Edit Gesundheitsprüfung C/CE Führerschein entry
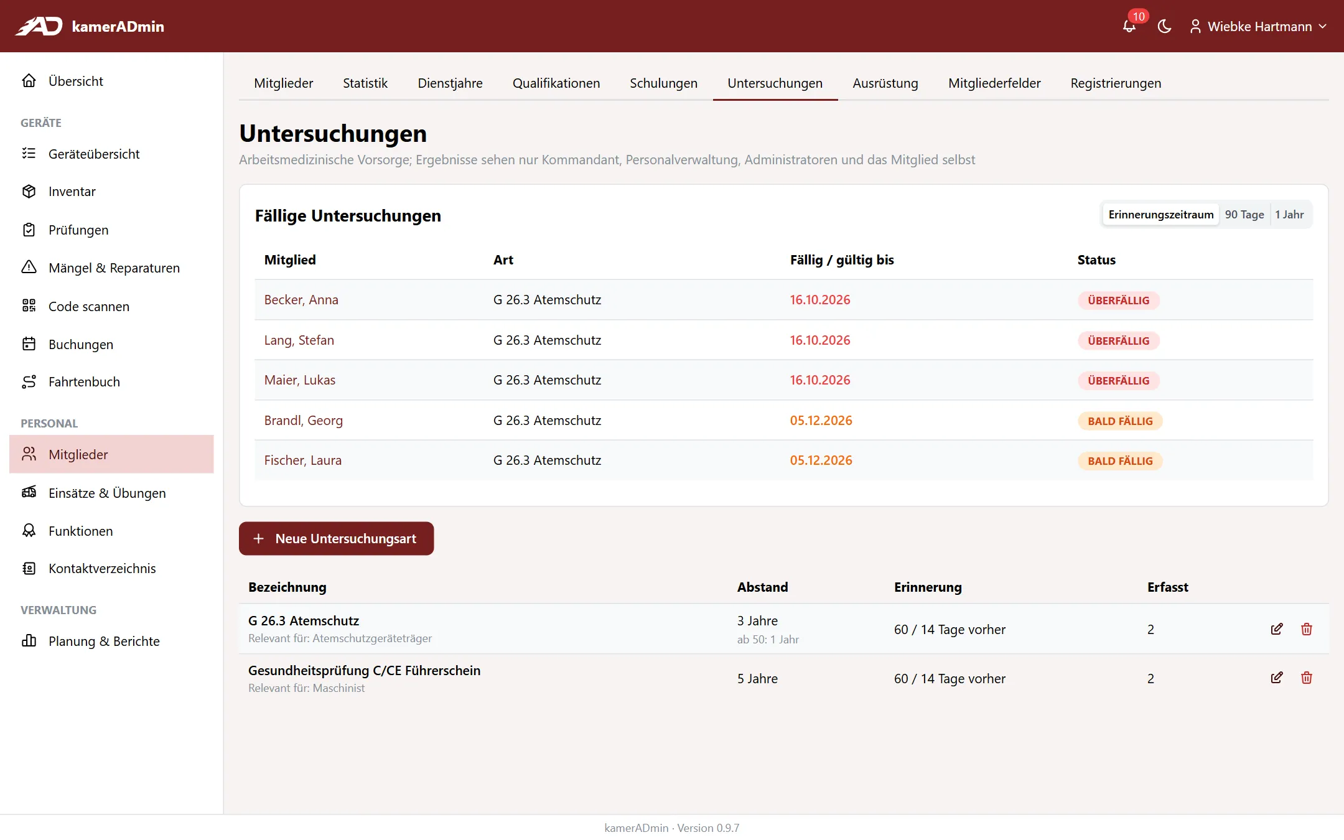 click(1276, 678)
